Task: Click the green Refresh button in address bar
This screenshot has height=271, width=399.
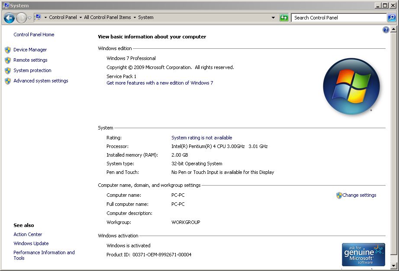Action: point(284,18)
